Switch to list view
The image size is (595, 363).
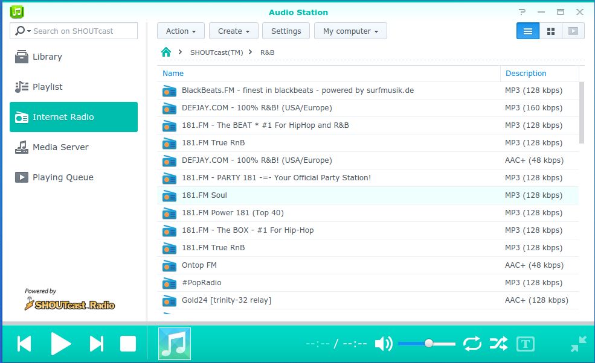coord(528,31)
